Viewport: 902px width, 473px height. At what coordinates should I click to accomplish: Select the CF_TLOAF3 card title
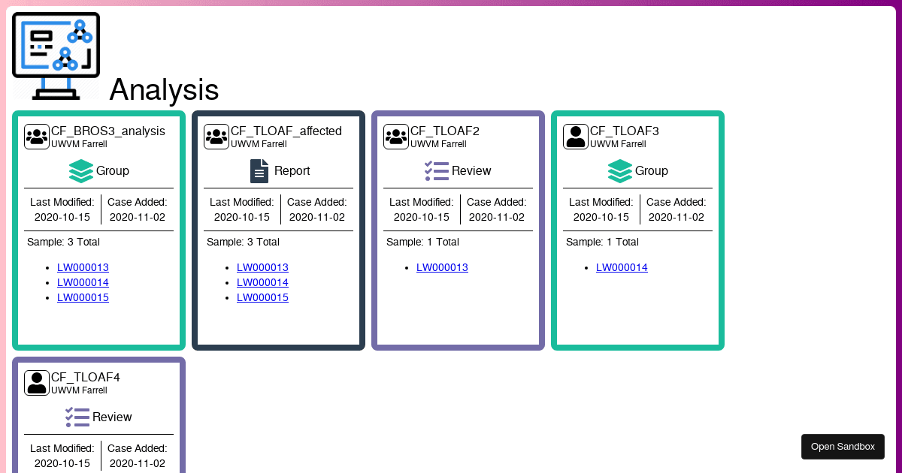tap(625, 131)
